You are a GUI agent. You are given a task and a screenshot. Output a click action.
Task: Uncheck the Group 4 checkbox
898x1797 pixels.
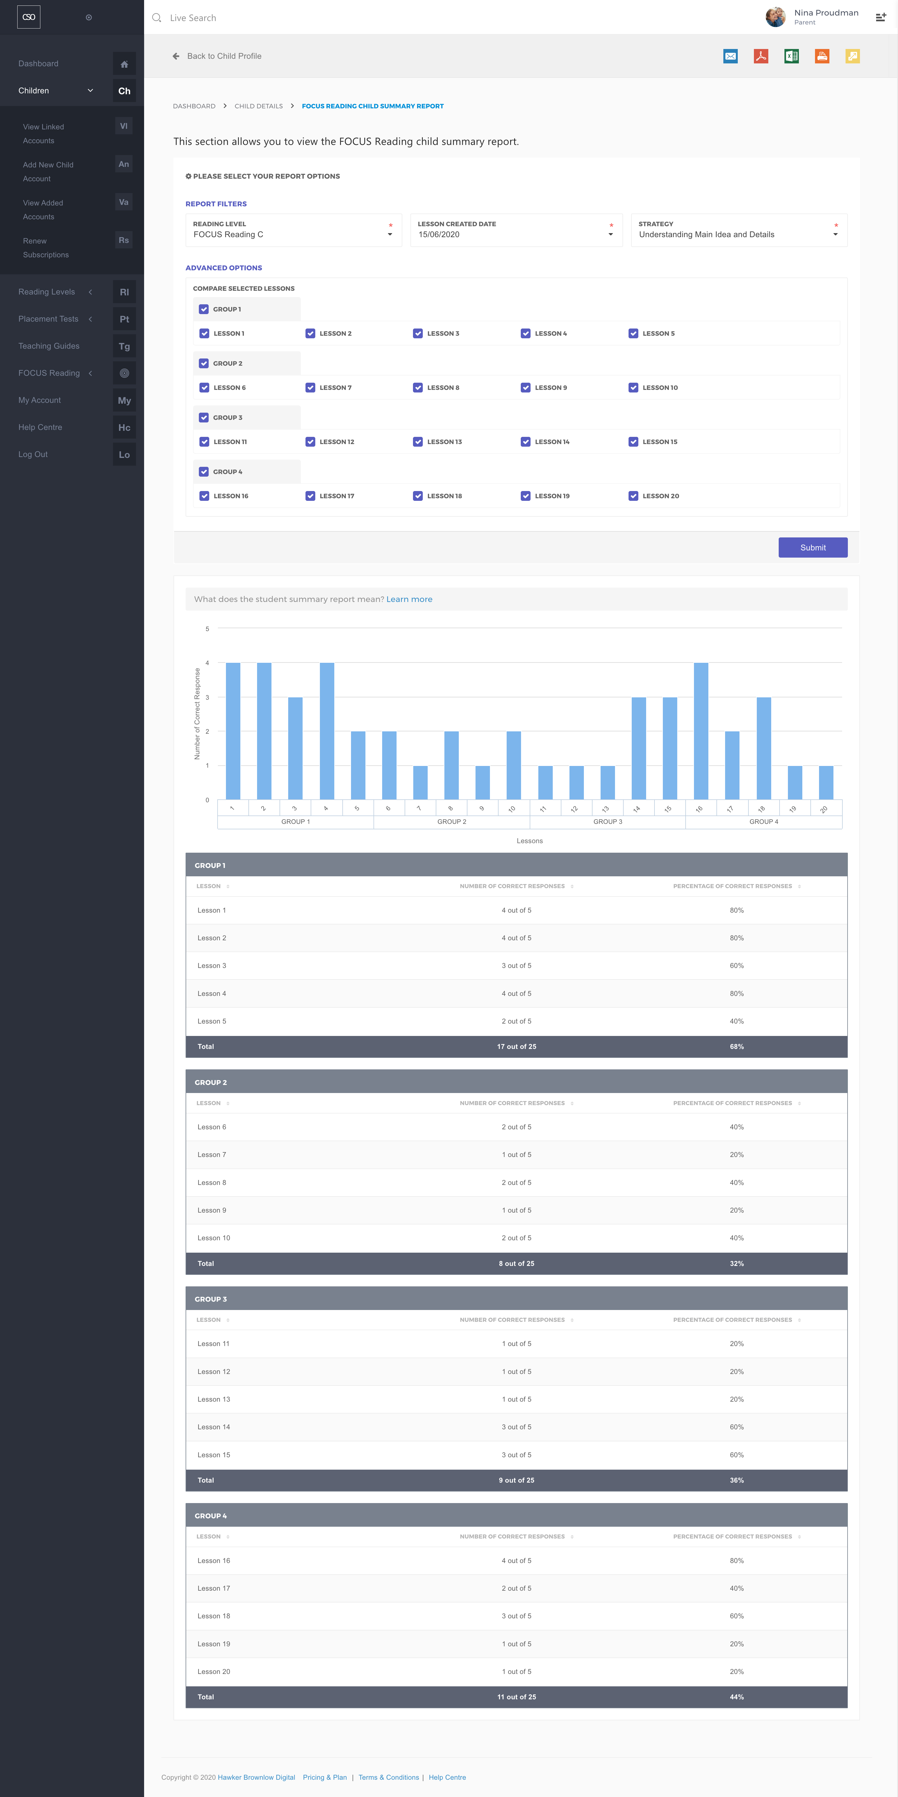[204, 471]
